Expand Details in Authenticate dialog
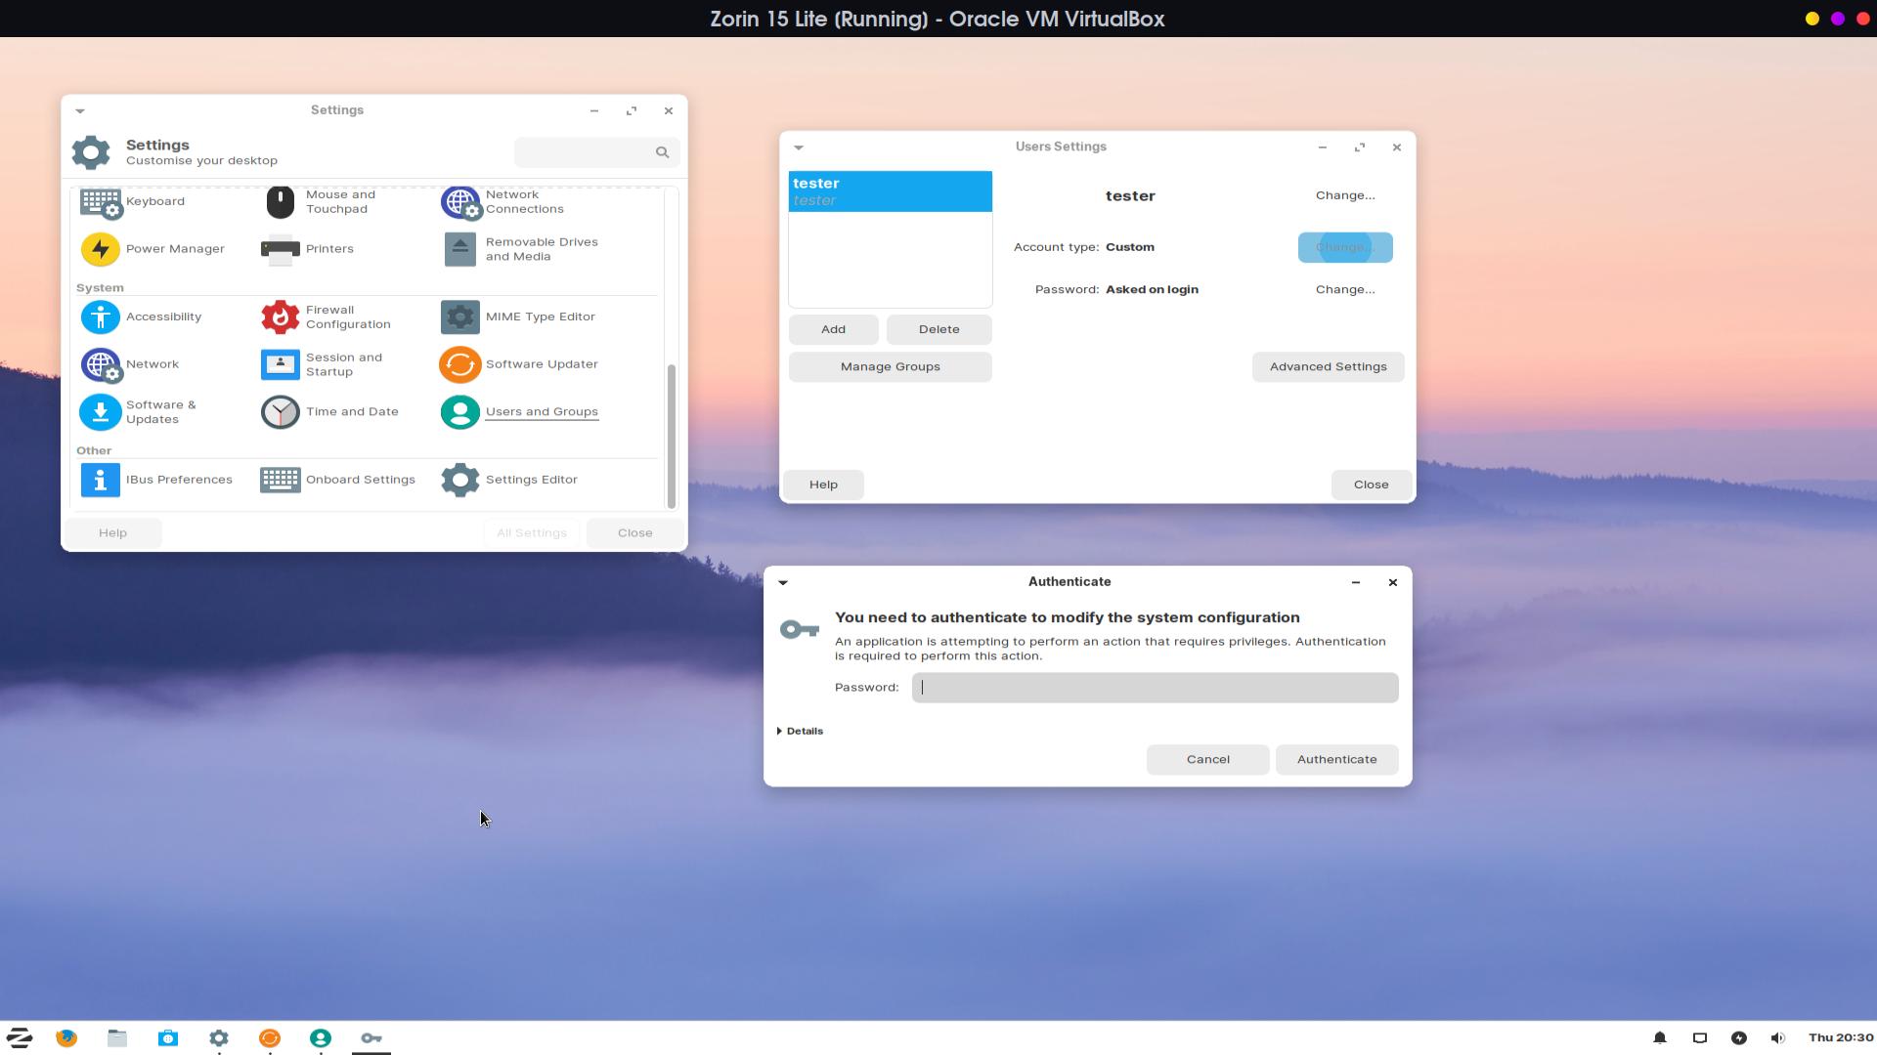The width and height of the screenshot is (1877, 1055). [x=800, y=731]
